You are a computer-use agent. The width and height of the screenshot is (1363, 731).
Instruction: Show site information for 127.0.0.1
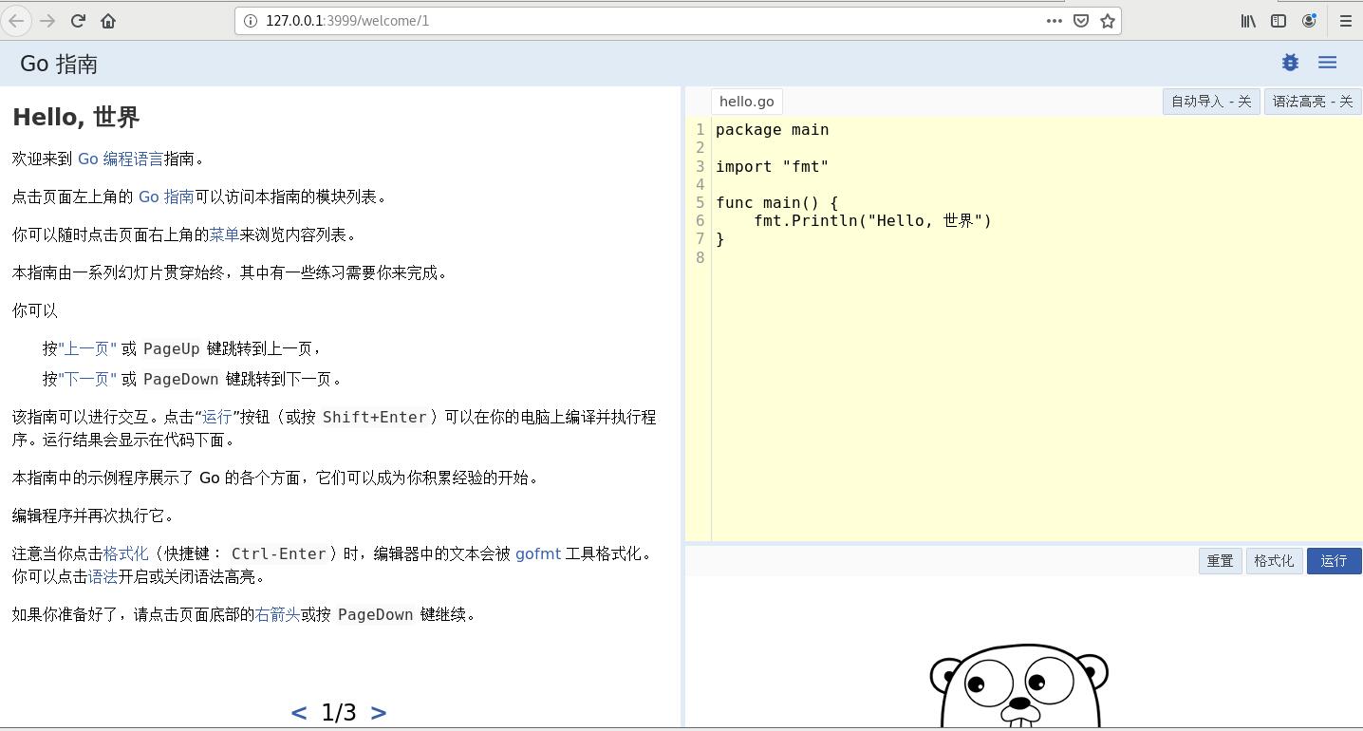(251, 20)
